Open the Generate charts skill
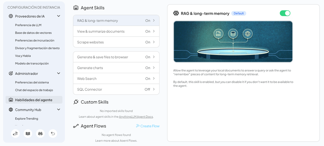 116,68
